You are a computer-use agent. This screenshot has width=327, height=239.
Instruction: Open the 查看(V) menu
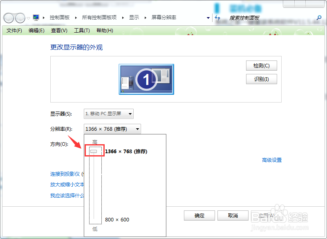[59, 31]
